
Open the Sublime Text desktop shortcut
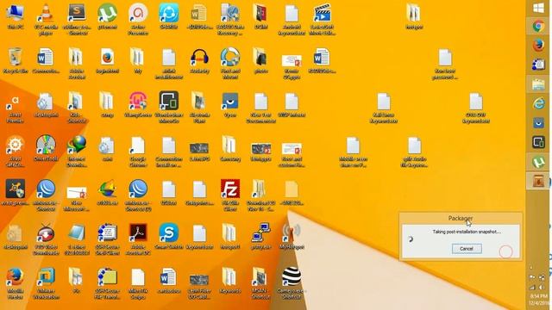(77, 19)
